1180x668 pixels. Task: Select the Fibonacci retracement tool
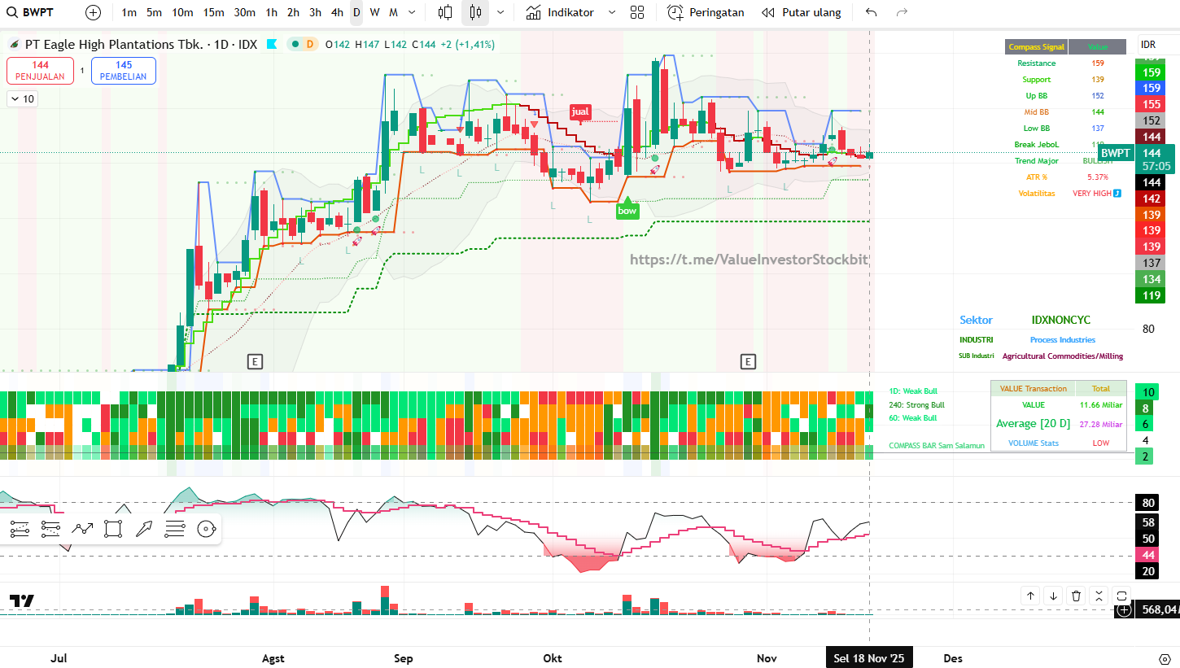tap(175, 529)
